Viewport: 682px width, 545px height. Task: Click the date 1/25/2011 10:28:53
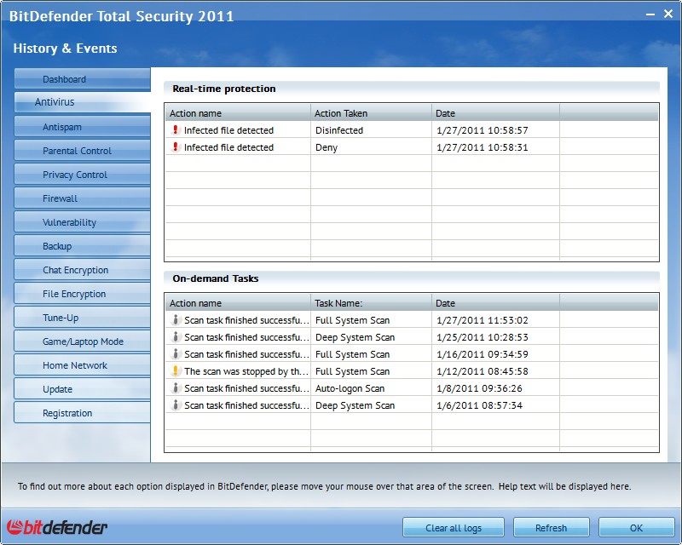coord(483,337)
